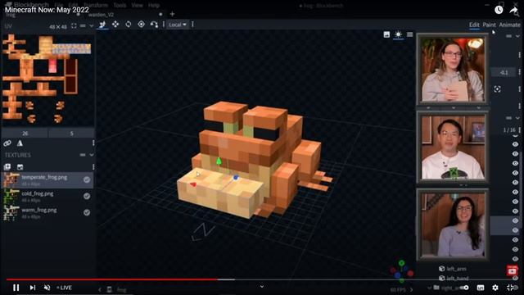The image size is (524, 295).
Task: Click the red YouTube subscribe watermark
Action: (512, 270)
